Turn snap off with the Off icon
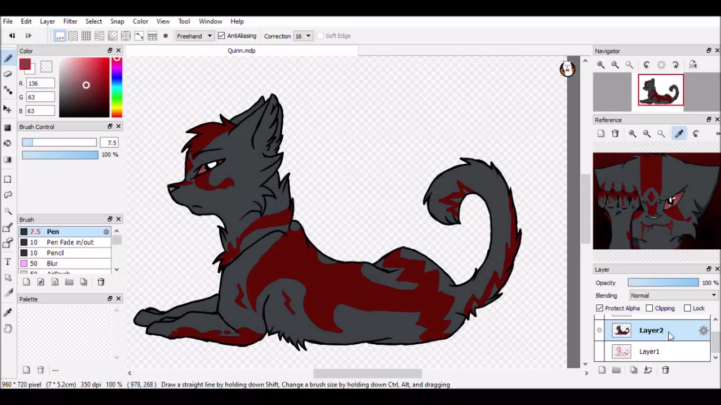 (x=60, y=36)
